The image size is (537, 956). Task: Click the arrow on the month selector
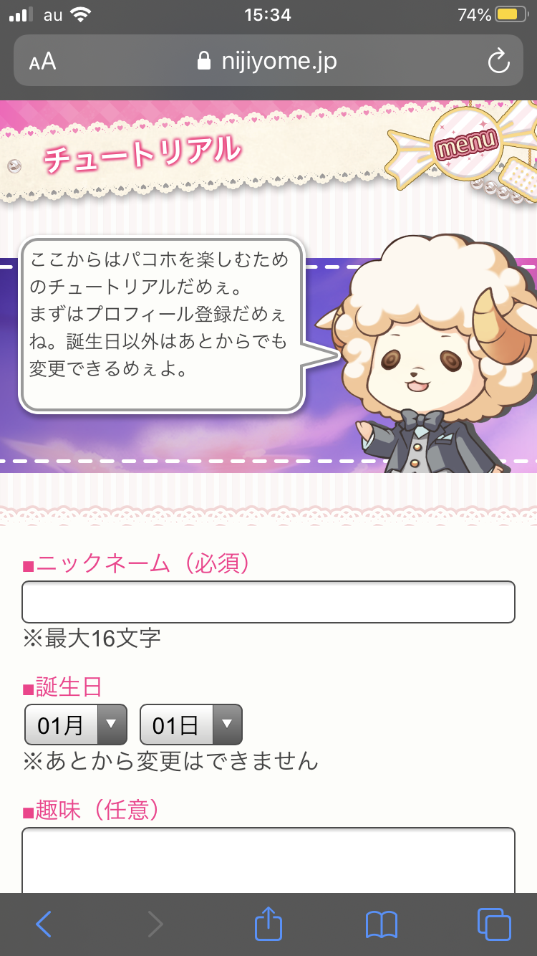[x=112, y=725]
